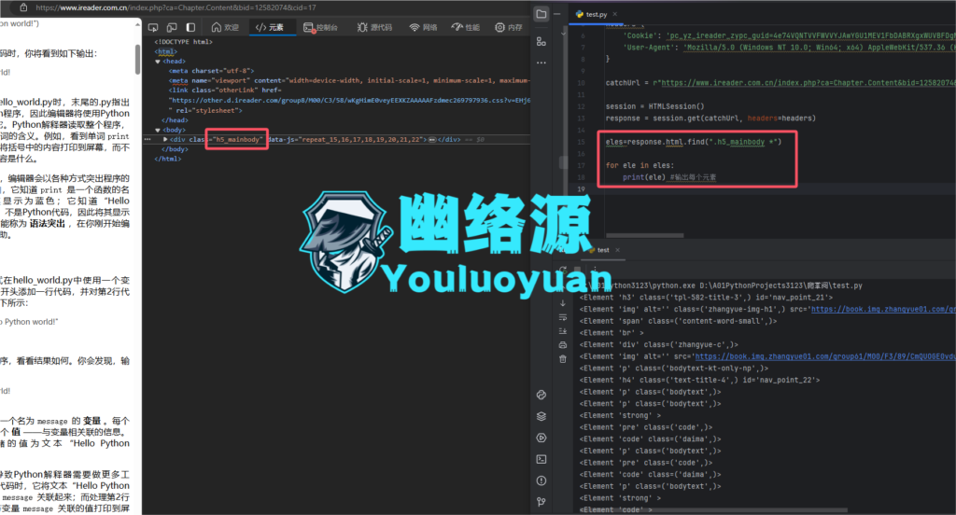Screen dimensions: 956x515
Task: Switch to the 内存 (Memory) tab
Action: tap(509, 27)
